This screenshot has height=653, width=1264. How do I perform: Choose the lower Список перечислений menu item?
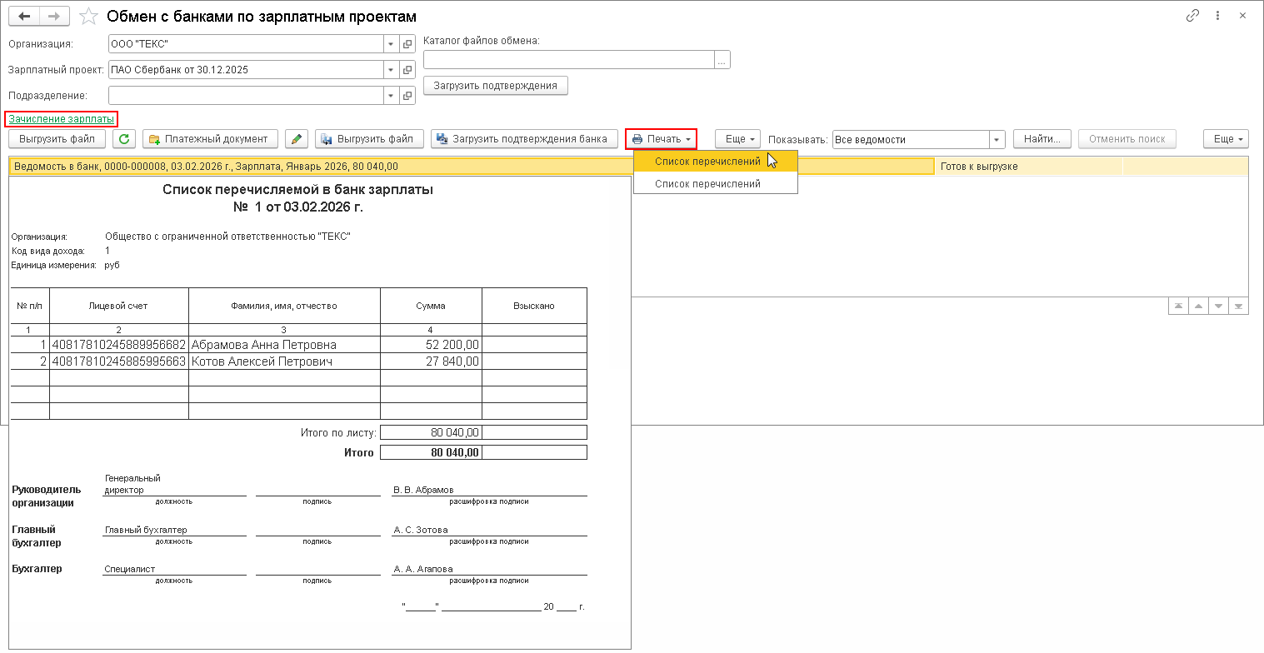point(716,183)
